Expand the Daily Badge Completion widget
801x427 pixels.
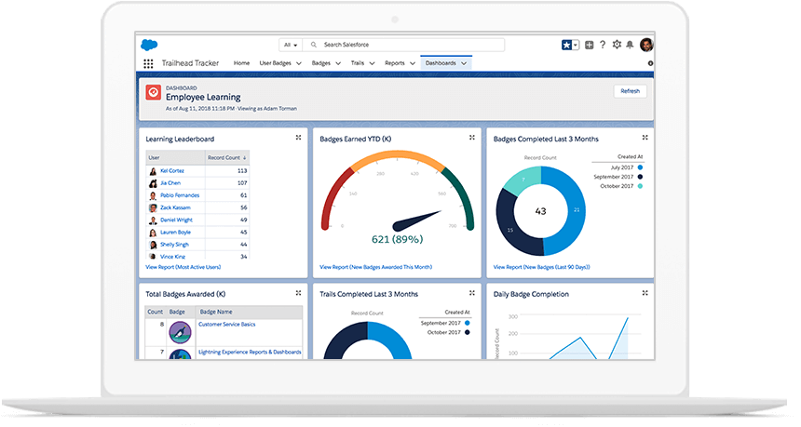point(645,293)
